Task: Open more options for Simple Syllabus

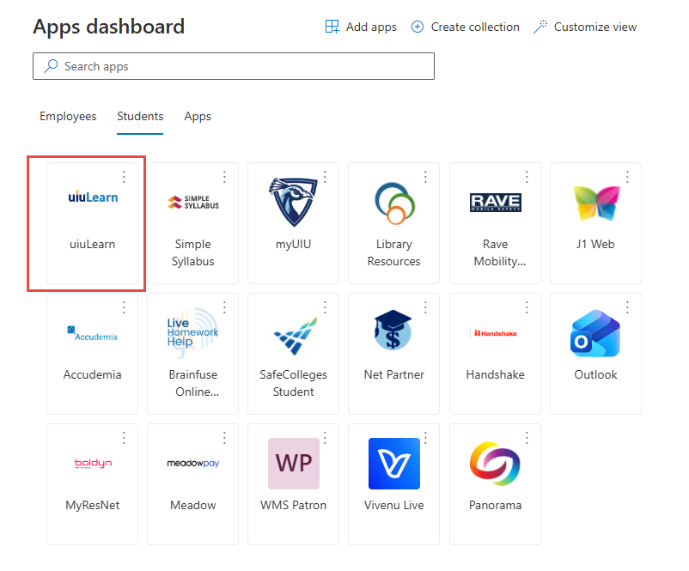Action: (224, 177)
